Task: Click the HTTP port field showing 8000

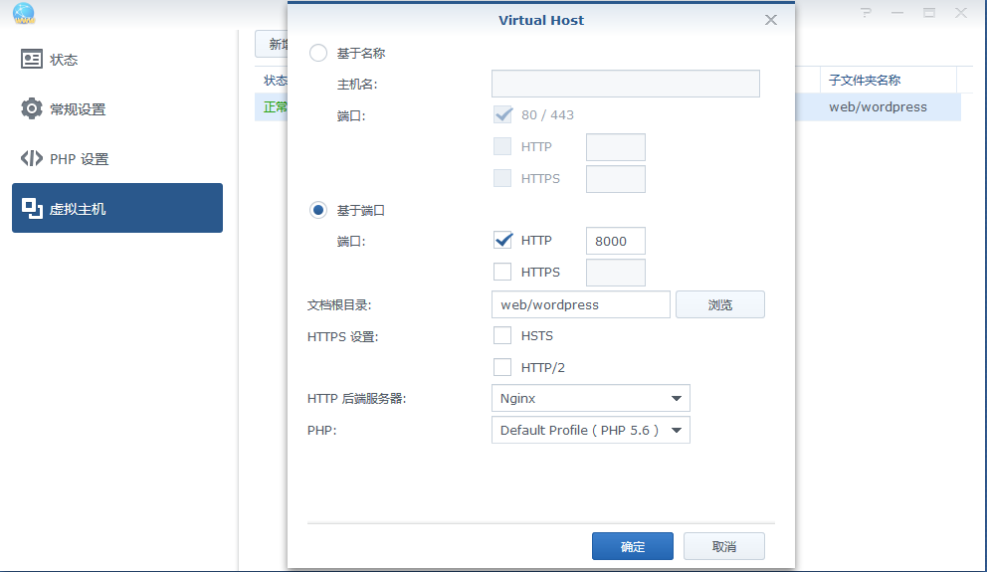Action: pos(616,241)
